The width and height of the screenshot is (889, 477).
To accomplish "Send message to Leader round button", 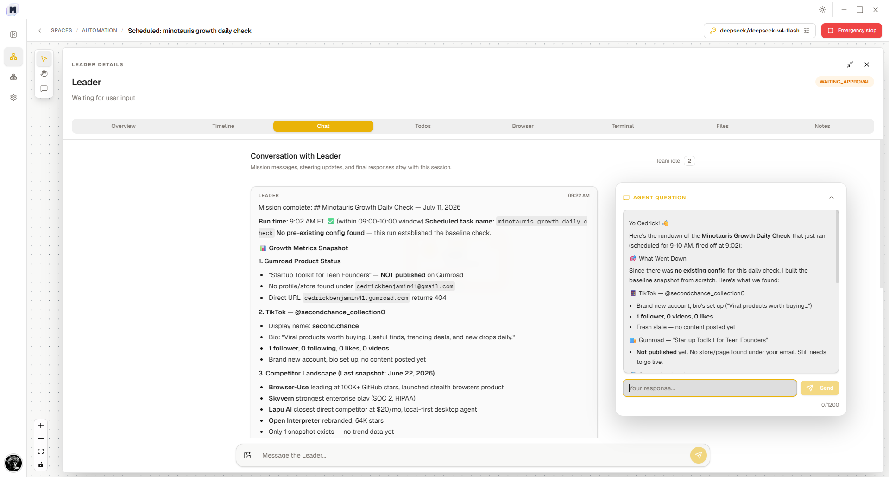I will [698, 455].
